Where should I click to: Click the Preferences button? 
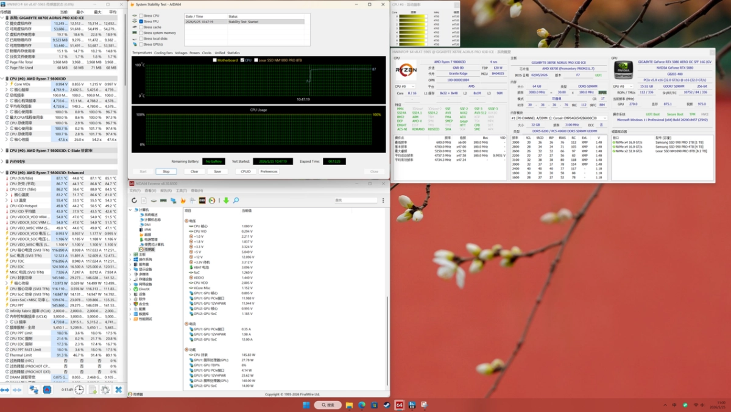pyautogui.click(x=269, y=171)
